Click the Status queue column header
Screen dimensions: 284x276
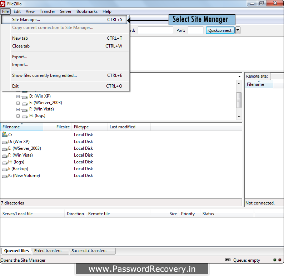(227, 214)
